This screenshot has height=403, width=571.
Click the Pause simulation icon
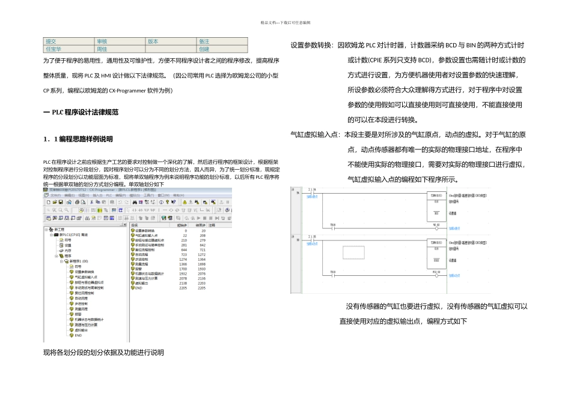pyautogui.click(x=210, y=218)
